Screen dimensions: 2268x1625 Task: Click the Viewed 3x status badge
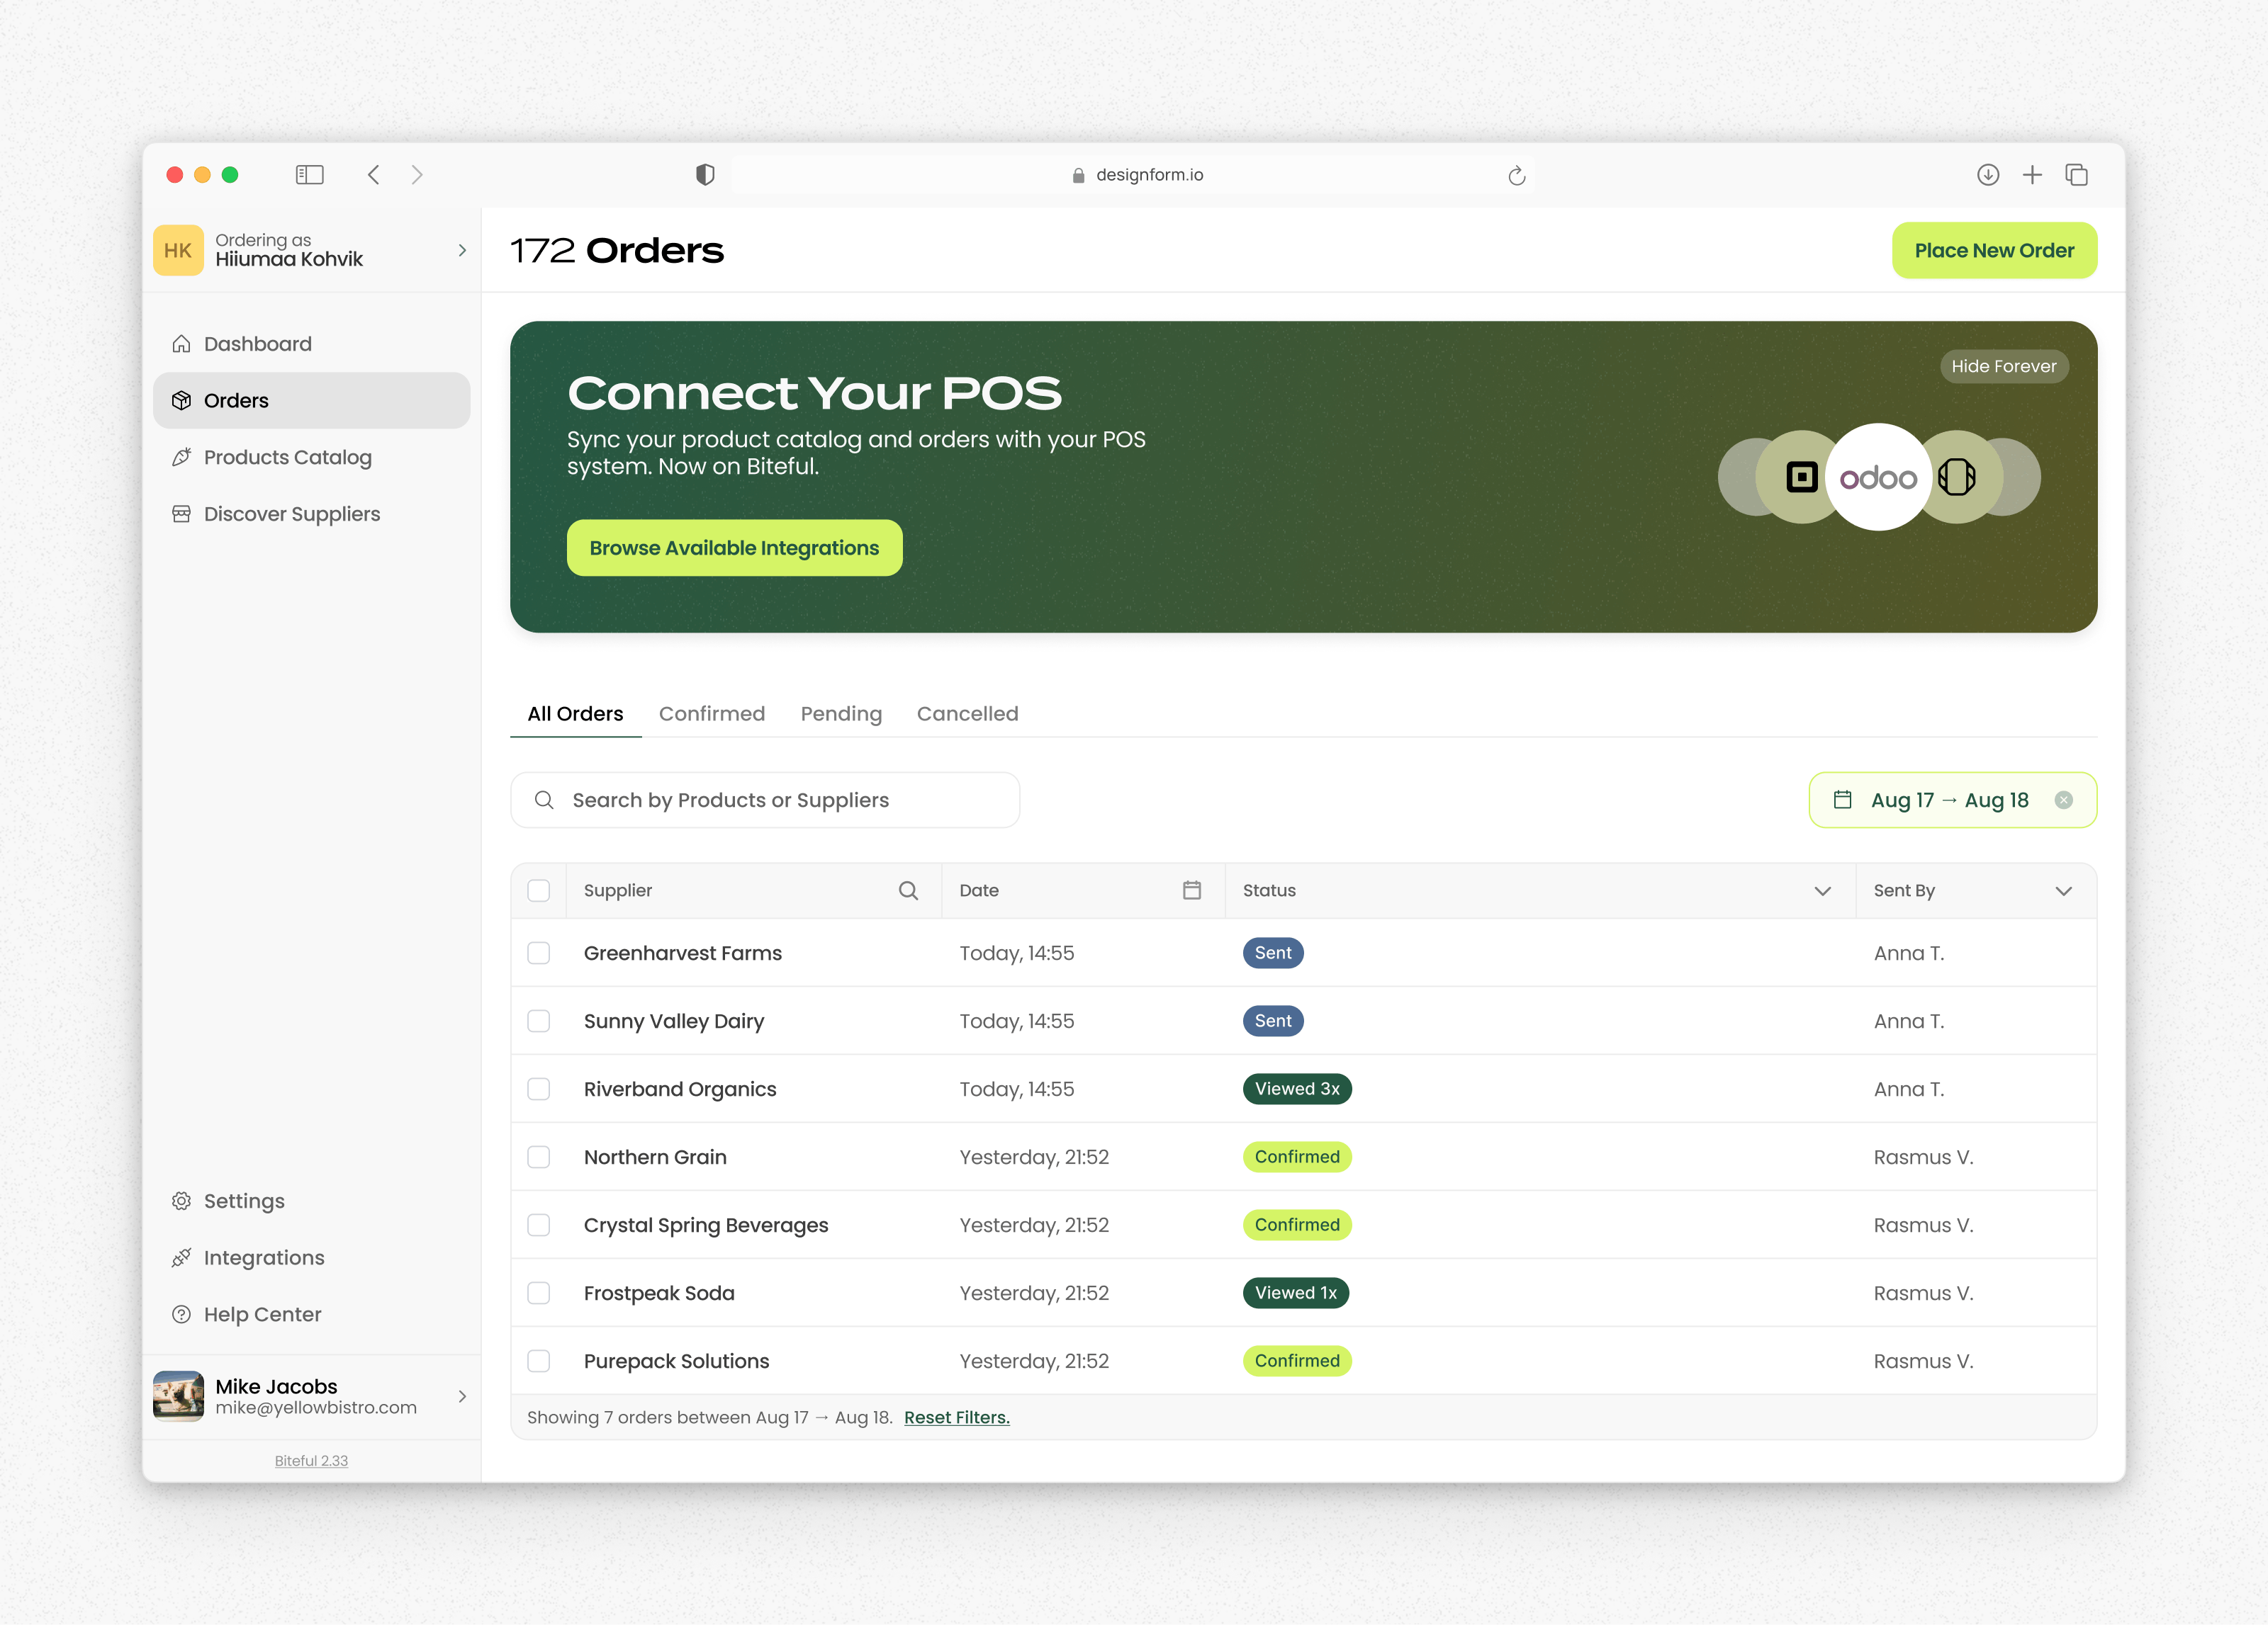coord(1297,1089)
